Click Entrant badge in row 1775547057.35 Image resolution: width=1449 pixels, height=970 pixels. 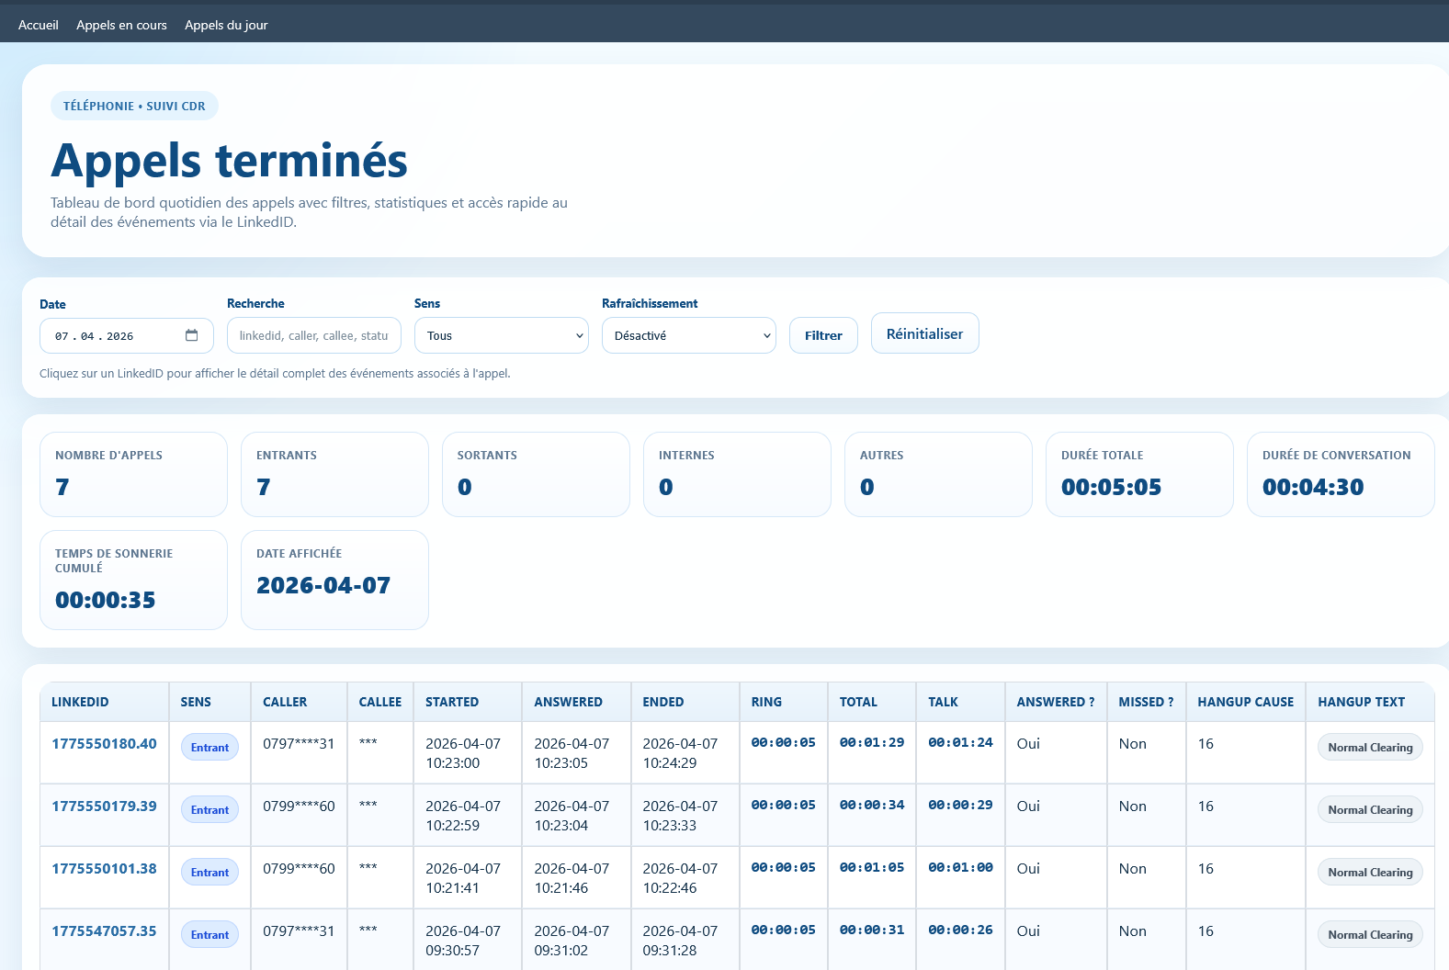209,934
